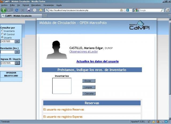Click the Apache/1.3.20 status bar entry

(138, 122)
